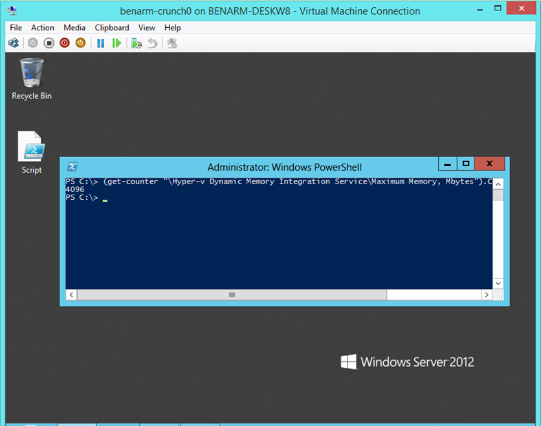Viewport: 541px width, 426px height.
Task: Open the Help menu
Action: [x=173, y=28]
